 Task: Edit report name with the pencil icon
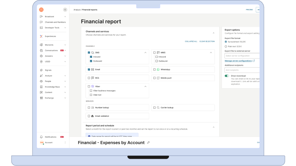[148, 143]
